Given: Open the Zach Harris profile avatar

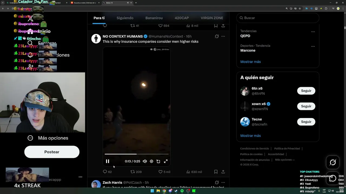Looking at the screenshot, I should pyautogui.click(x=96, y=184).
